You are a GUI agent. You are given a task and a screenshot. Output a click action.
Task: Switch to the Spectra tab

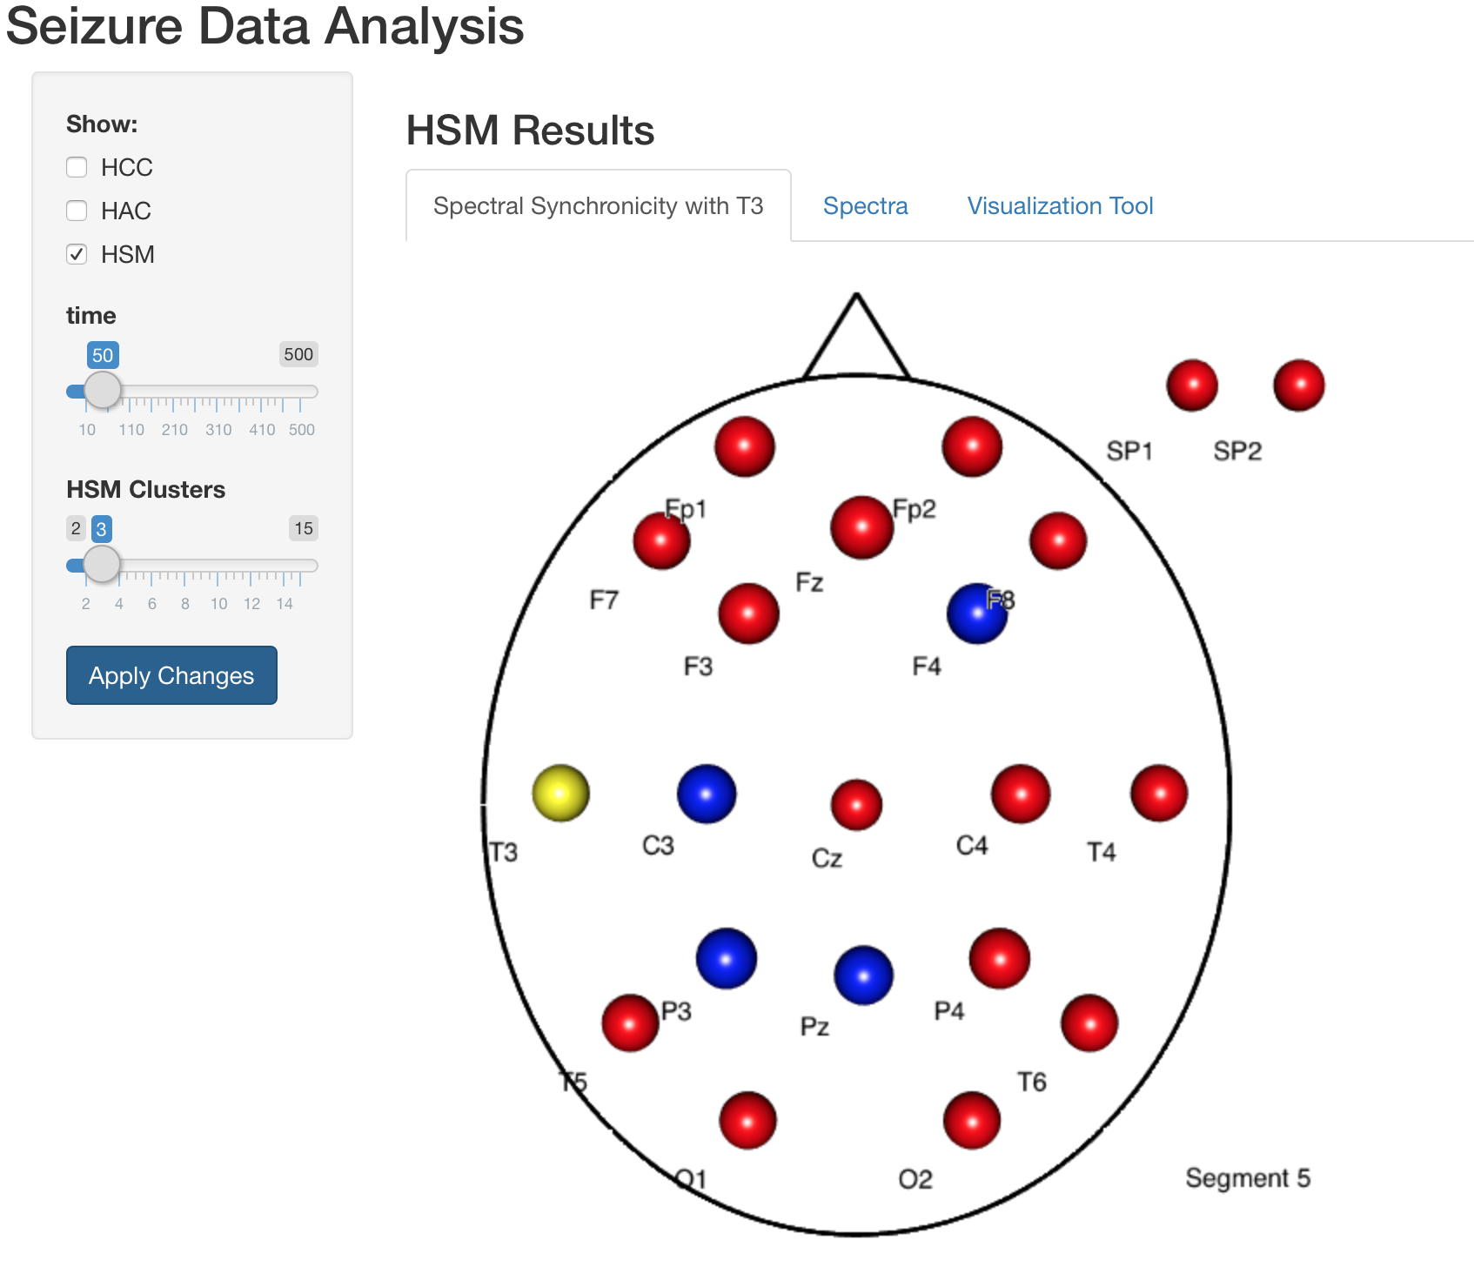pyautogui.click(x=865, y=206)
